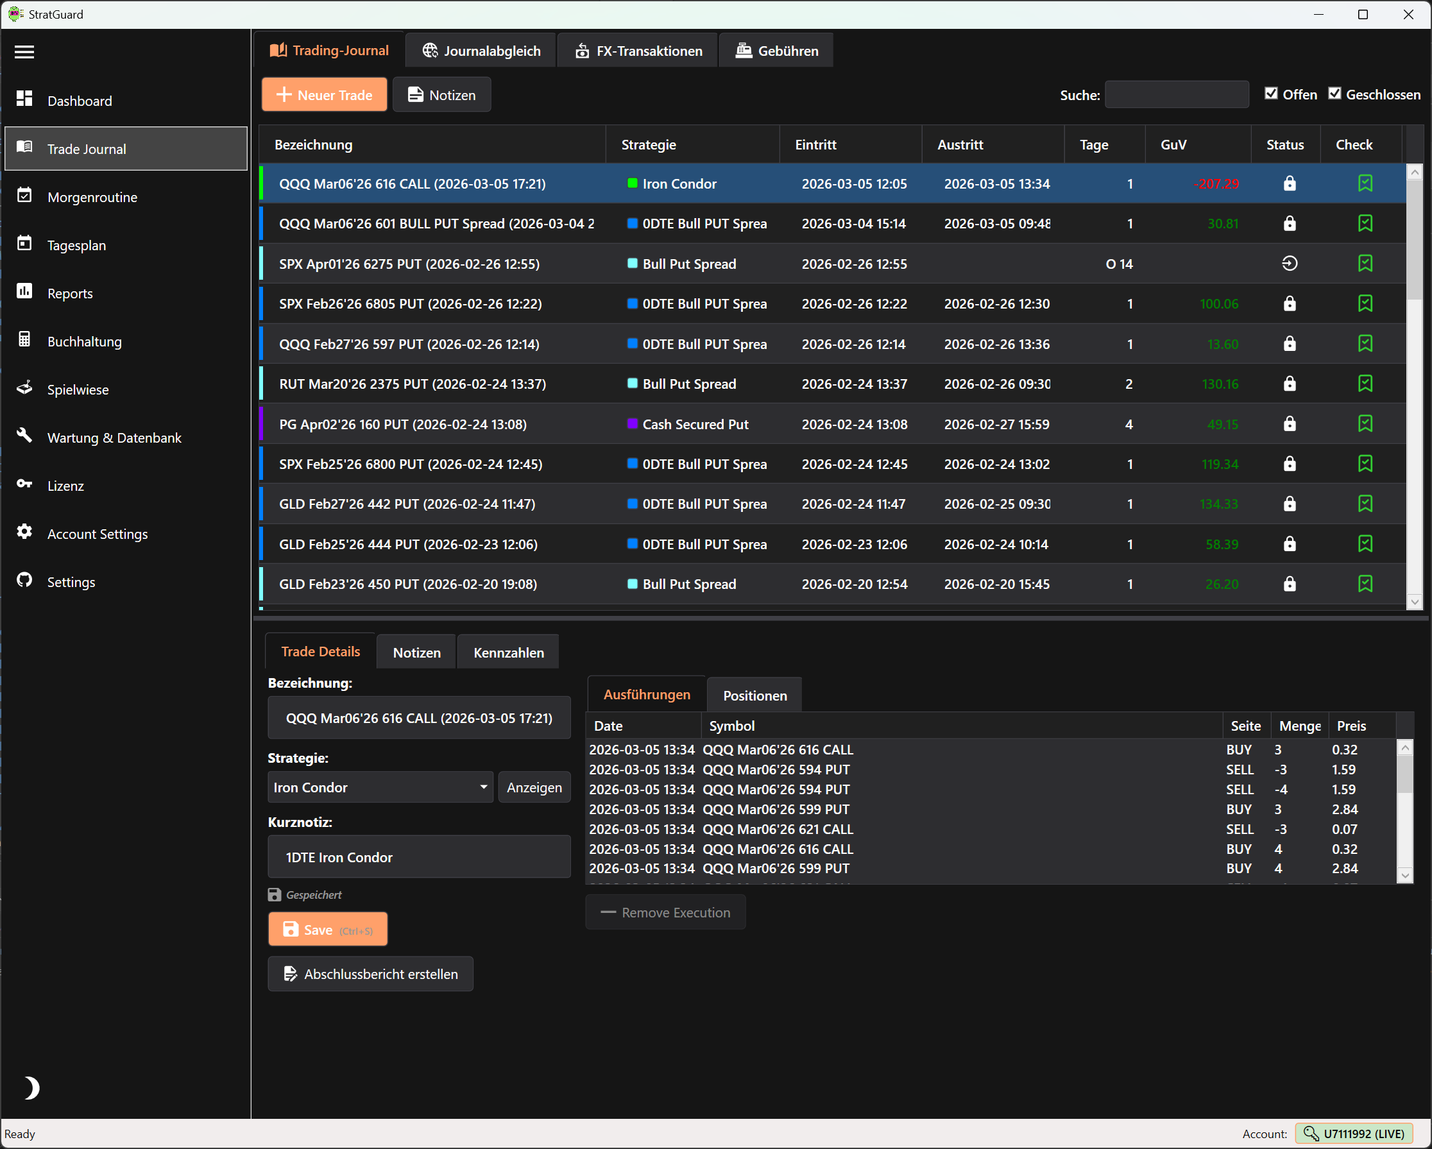Viewport: 1432px width, 1149px height.
Task: Open the Lizenz key entry
Action: (65, 486)
